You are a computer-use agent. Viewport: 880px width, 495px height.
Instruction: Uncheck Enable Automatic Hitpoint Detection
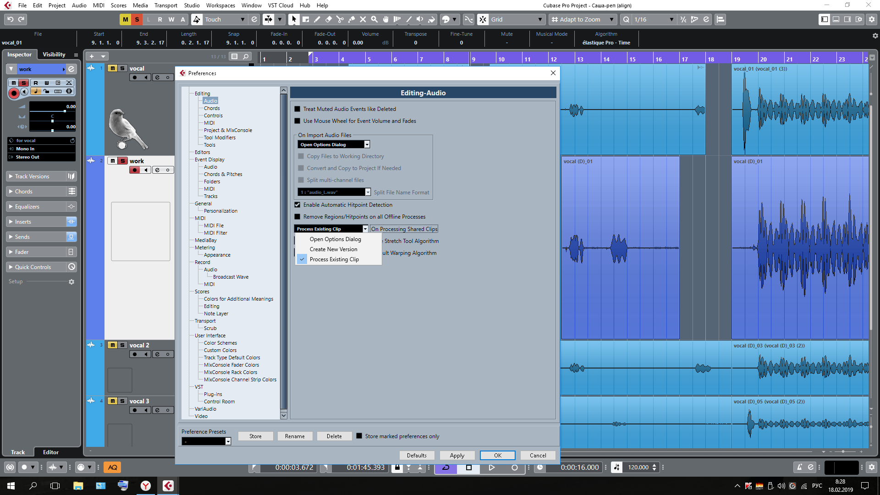click(297, 205)
